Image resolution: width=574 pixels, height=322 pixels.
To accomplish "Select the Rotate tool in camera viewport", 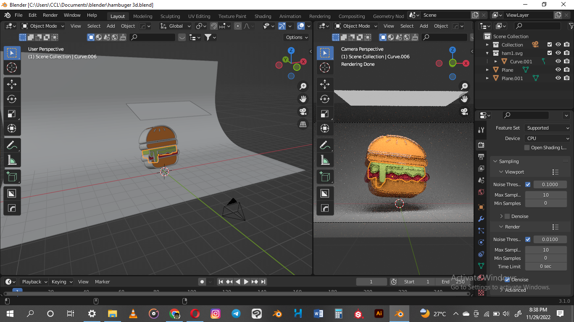I will [x=325, y=99].
